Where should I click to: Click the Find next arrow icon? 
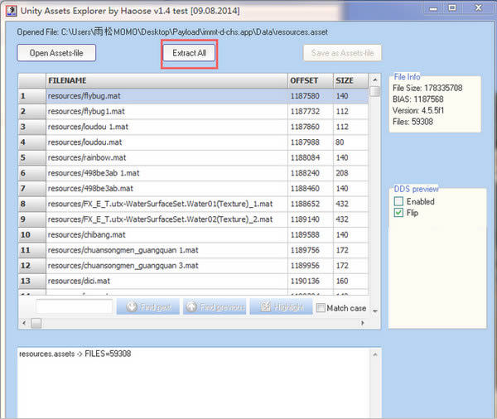[x=131, y=307]
